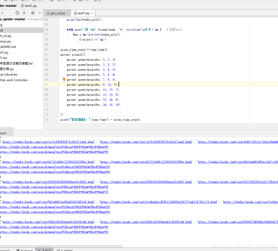The width and height of the screenshot is (278, 251).
Task: Open the Project view dropdown arrow
Action: pyautogui.click(x=2, y=13)
